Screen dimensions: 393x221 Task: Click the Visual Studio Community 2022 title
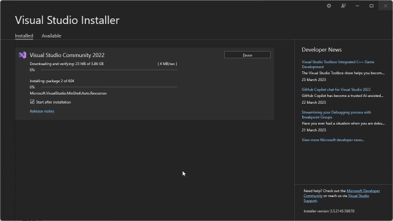click(67, 55)
